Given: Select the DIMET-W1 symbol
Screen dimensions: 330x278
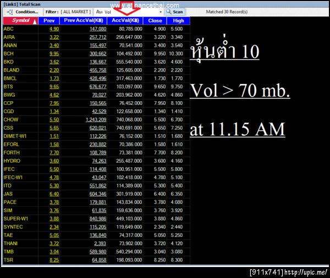Looking at the screenshot, I should 15,136.
